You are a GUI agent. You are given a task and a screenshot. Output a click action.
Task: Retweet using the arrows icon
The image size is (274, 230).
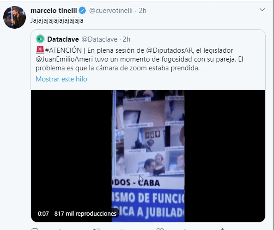[x=97, y=229]
